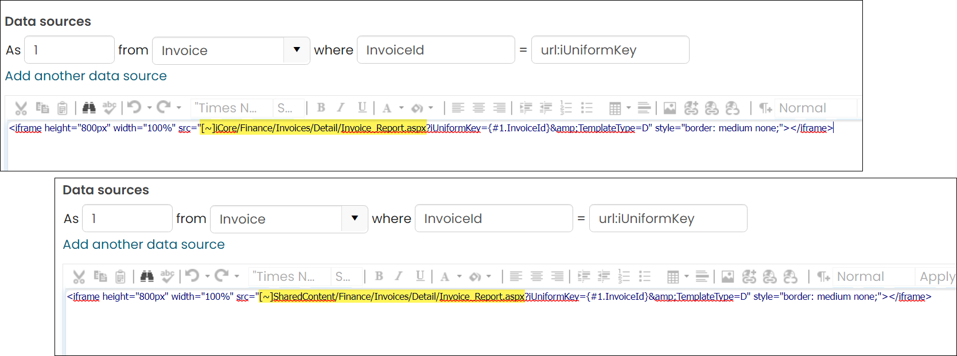957x356 pixels.
Task: Undo last action in lower editor
Action: point(192,276)
